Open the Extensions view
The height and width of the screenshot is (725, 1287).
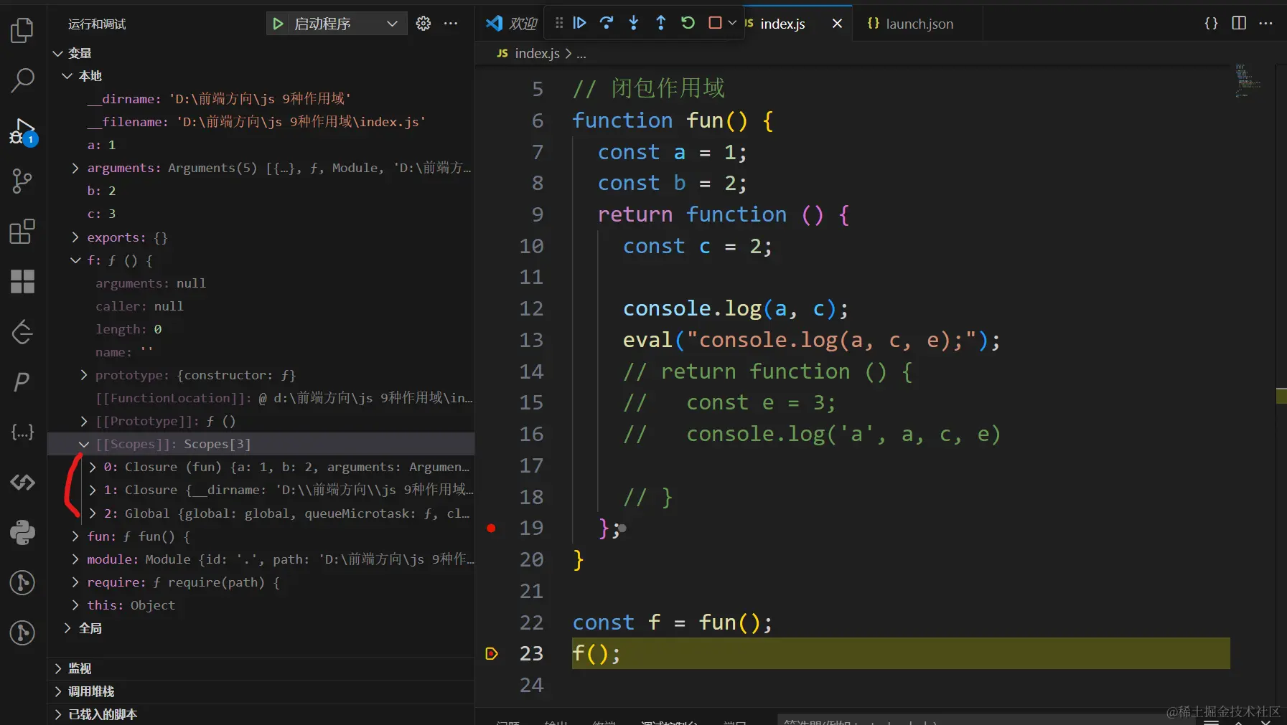pos(22,231)
